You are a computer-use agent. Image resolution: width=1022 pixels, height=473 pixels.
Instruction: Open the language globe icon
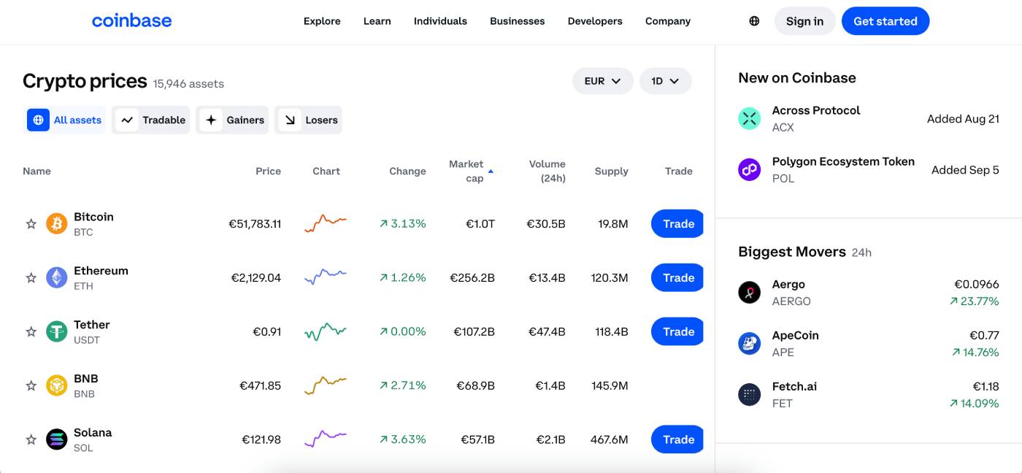754,21
